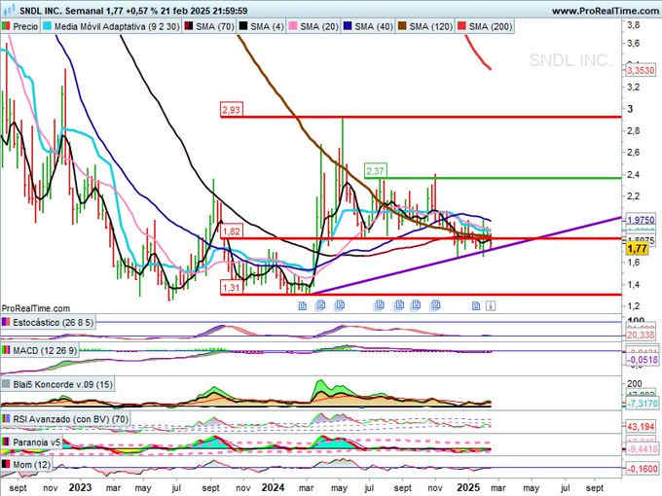Open the SMA (70) legend label
This screenshot has width=662, height=496.
tap(215, 26)
